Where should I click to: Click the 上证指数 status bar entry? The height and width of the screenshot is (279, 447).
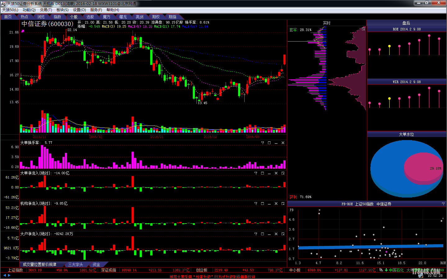pos(16,270)
